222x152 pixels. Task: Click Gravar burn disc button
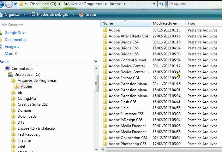click(88, 14)
